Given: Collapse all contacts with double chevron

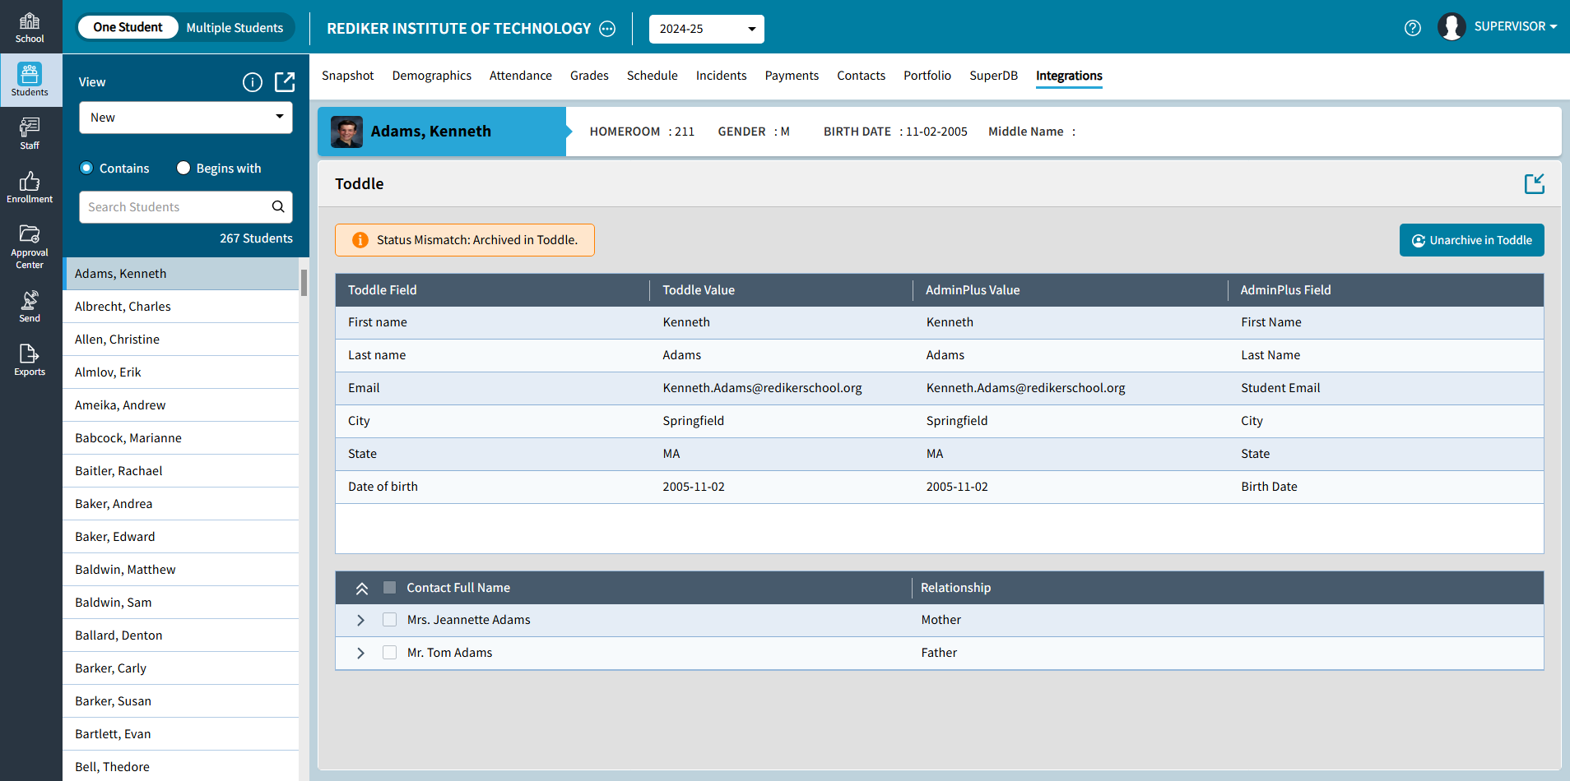Looking at the screenshot, I should tap(361, 588).
